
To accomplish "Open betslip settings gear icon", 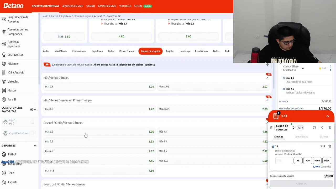I will (x=330, y=128).
